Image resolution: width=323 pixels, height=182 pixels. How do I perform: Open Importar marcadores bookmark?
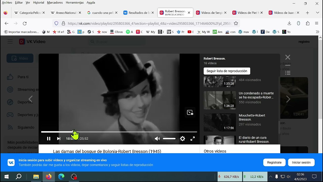point(21,32)
